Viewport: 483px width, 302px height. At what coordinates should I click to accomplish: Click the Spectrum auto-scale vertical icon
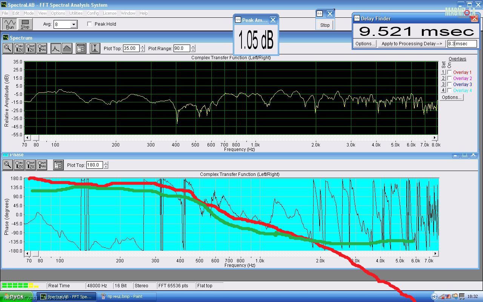point(95,48)
